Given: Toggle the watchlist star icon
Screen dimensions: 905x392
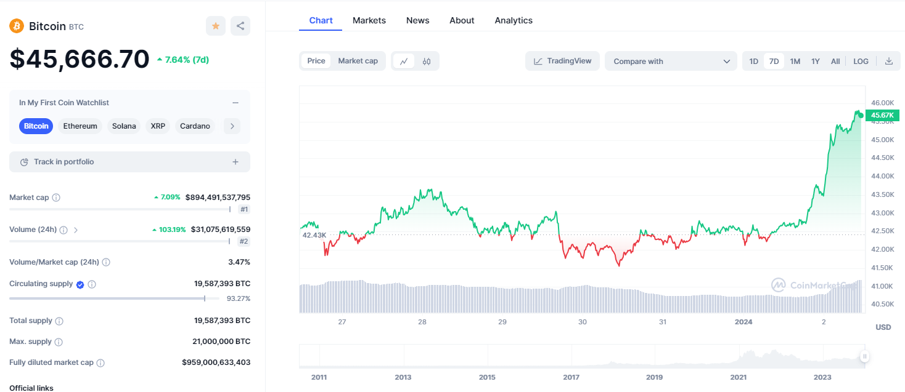Looking at the screenshot, I should coord(216,26).
